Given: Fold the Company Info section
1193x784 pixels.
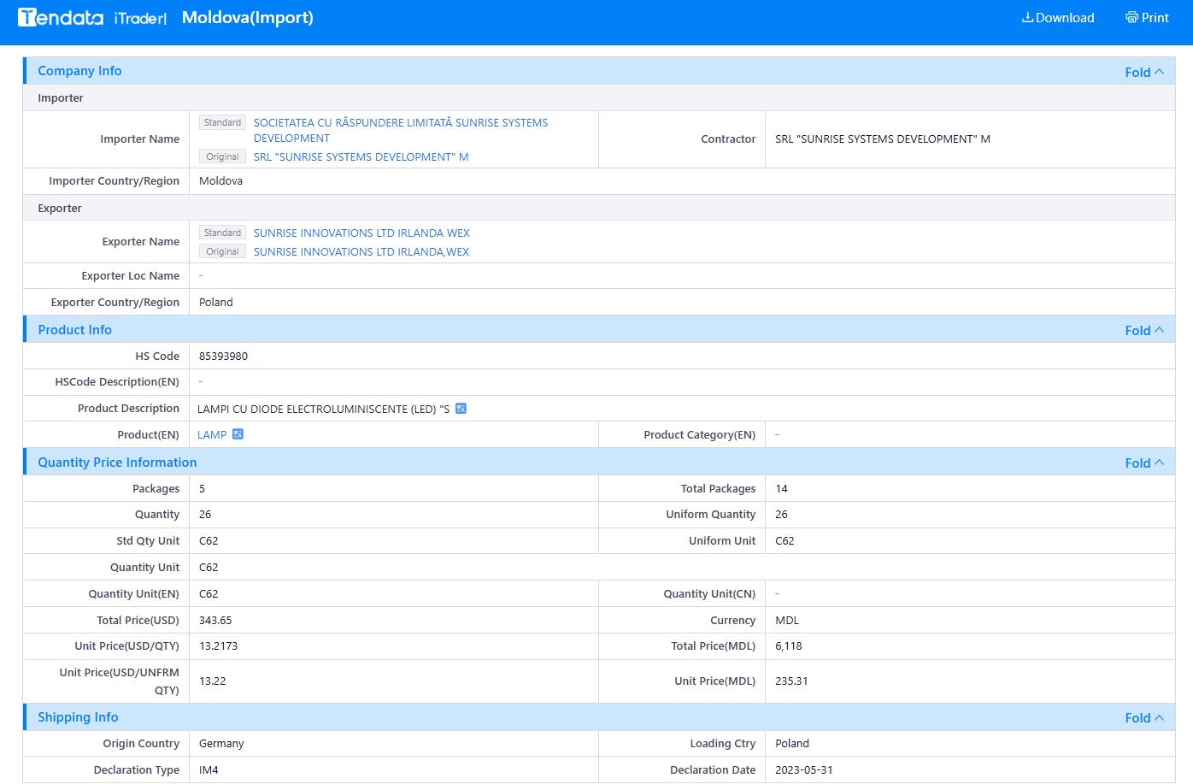Looking at the screenshot, I should (x=1144, y=73).
